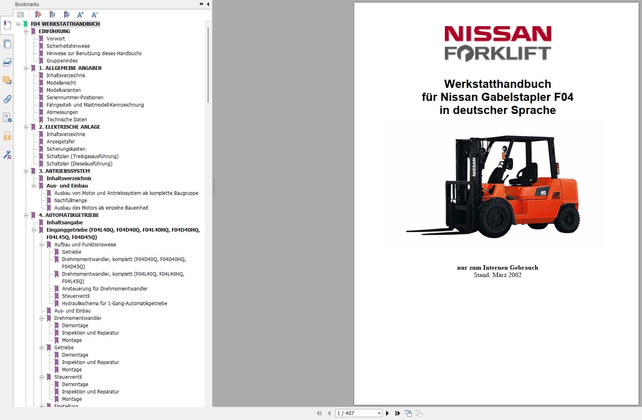Select the Bookmarks sidebar tab icon
Image resolution: width=642 pixels, height=420 pixels.
[7, 25]
